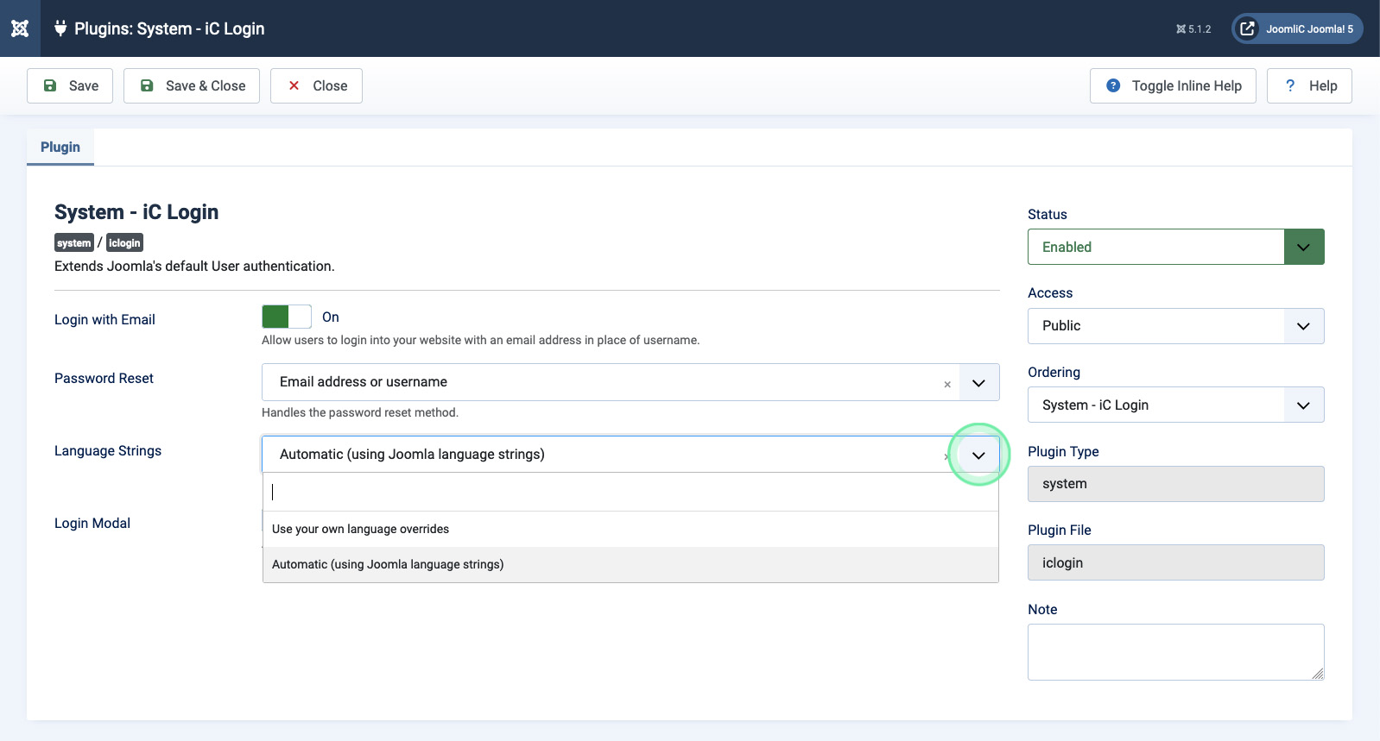Open the Ordering dropdown
This screenshot has height=741, width=1380.
[1176, 405]
